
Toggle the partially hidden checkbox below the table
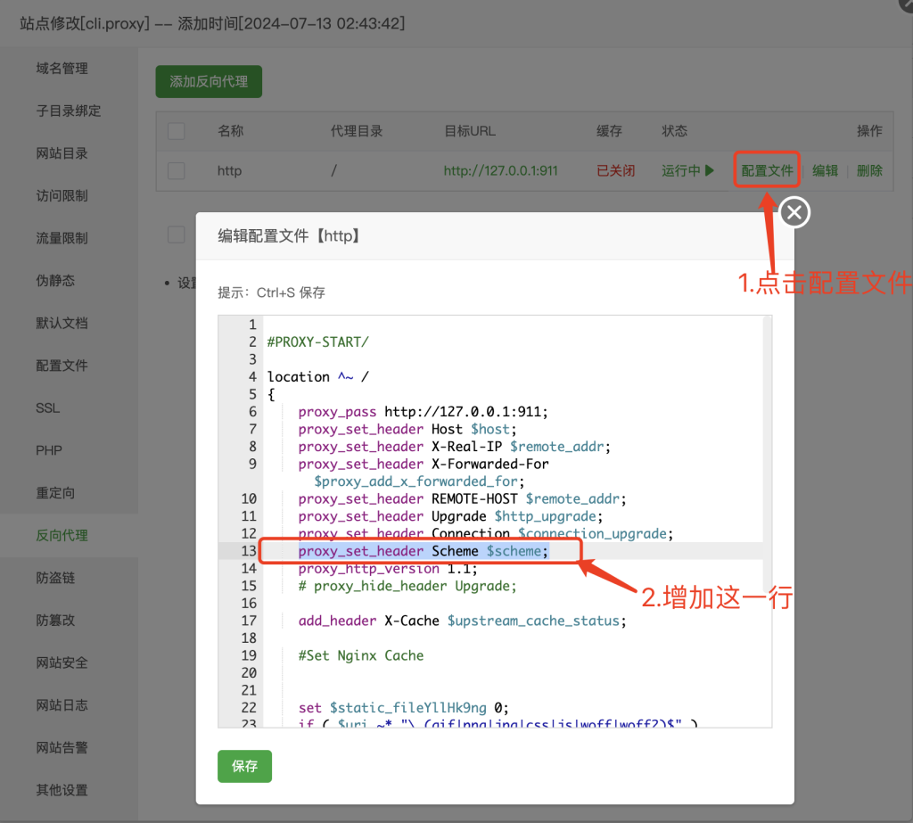pyautogui.click(x=177, y=235)
